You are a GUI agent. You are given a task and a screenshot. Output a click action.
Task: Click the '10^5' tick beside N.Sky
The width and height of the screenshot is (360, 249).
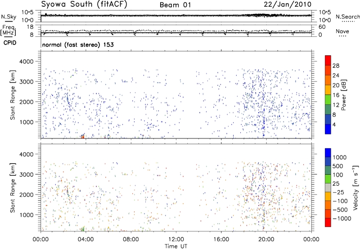coord(27,13)
